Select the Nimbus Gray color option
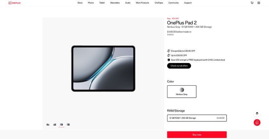The height and width of the screenshot is (139, 269). coord(182,92)
